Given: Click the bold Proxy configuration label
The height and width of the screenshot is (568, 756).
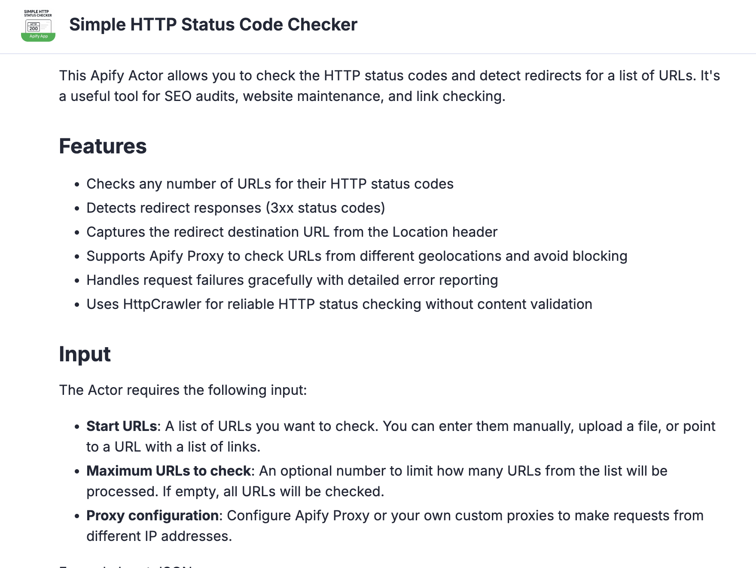Looking at the screenshot, I should (x=152, y=516).
